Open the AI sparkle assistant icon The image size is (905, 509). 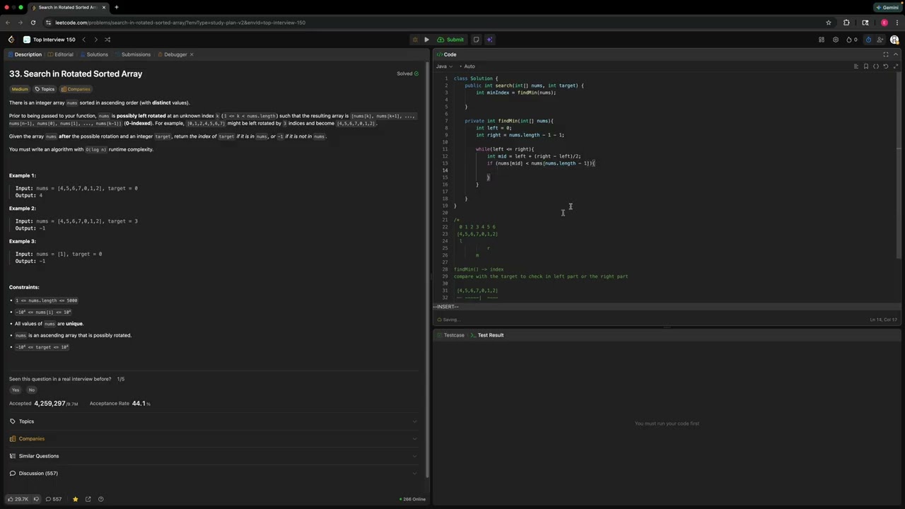click(x=489, y=40)
